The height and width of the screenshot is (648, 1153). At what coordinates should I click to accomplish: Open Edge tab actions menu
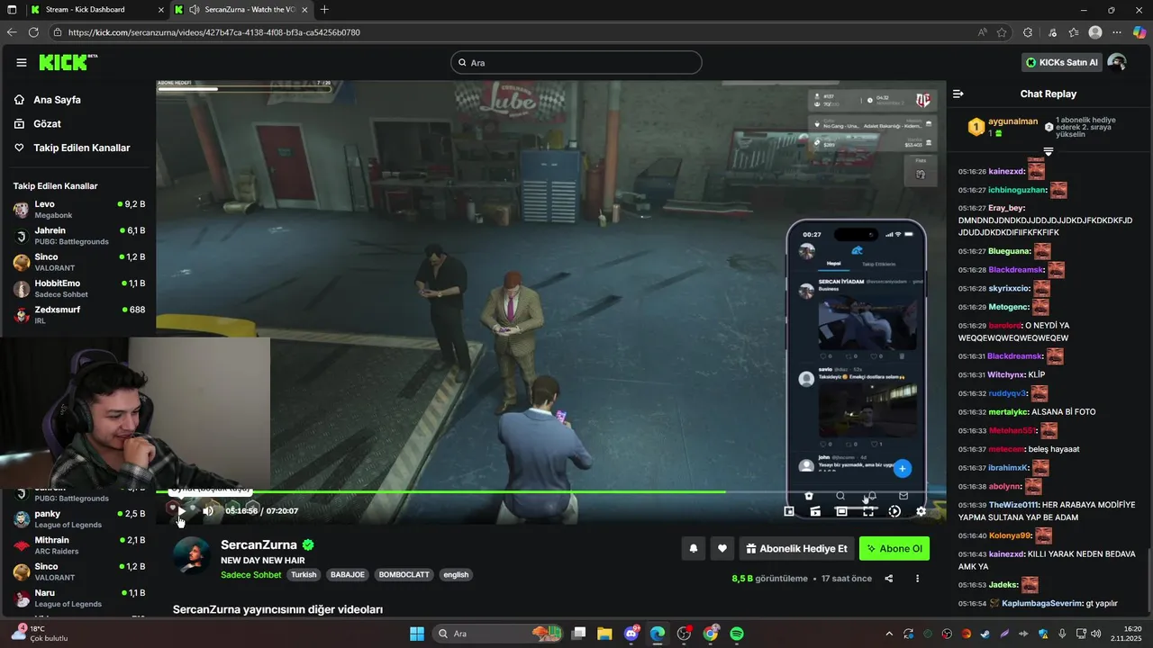(12, 10)
